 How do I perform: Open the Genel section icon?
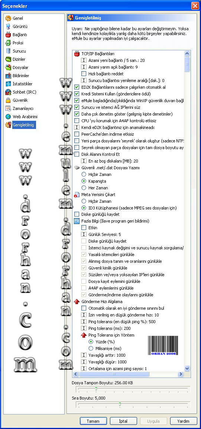click(x=8, y=18)
